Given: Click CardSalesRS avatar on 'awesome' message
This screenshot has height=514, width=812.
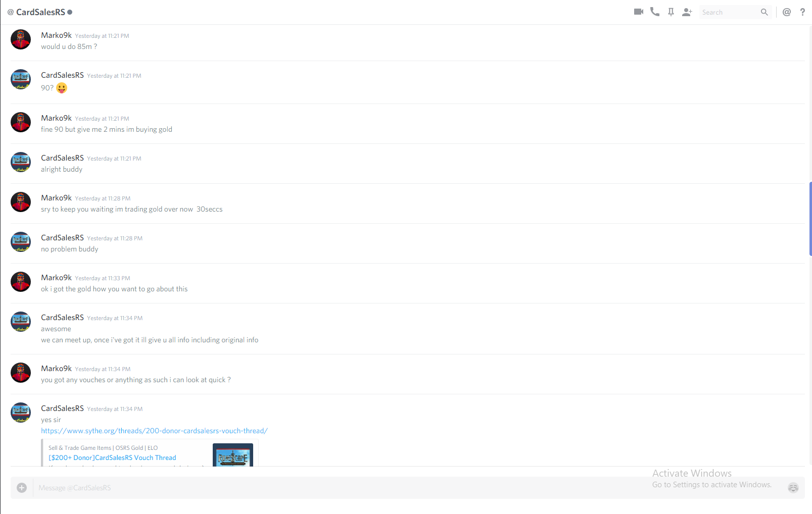Looking at the screenshot, I should 21,322.
